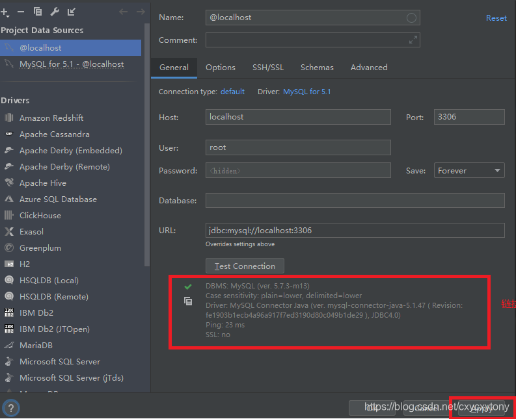This screenshot has width=516, height=419.
Task: Select Amazon Redshift driver icon
Action: coord(9,118)
